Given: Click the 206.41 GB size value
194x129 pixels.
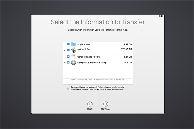Looking at the screenshot, I should 127,49.
